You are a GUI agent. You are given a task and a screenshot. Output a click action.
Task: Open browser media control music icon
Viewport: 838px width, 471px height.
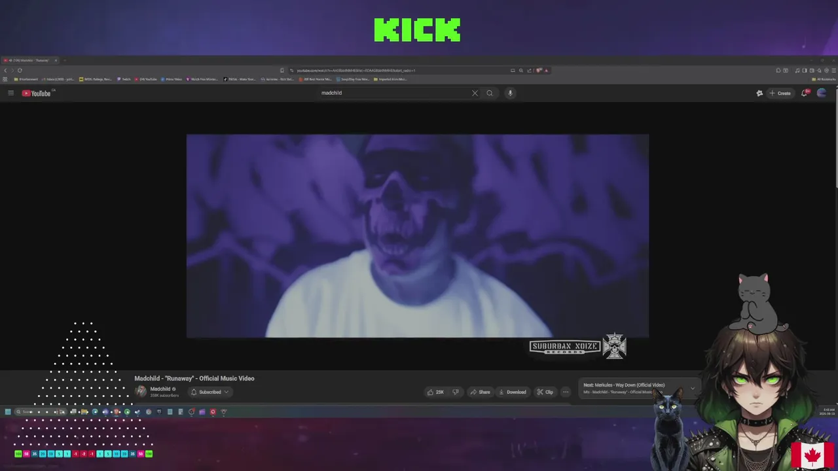(x=797, y=70)
